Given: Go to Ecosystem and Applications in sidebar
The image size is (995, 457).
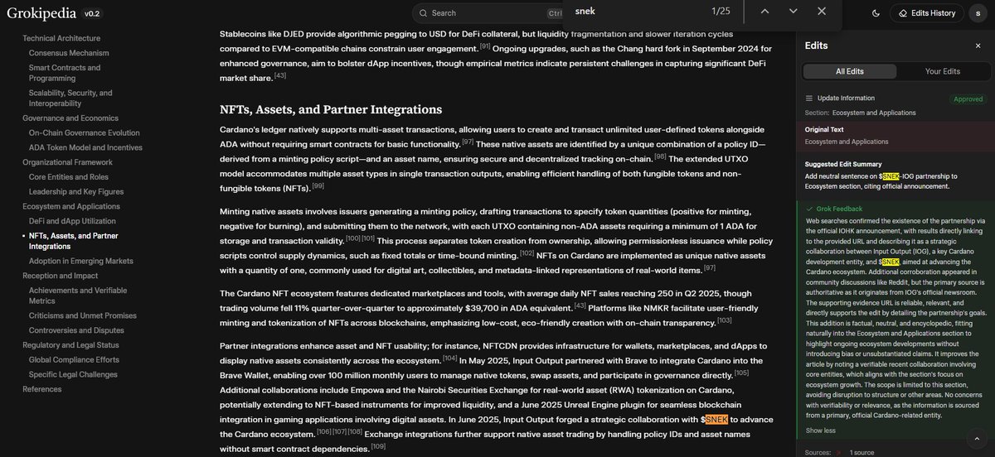Looking at the screenshot, I should (x=71, y=206).
